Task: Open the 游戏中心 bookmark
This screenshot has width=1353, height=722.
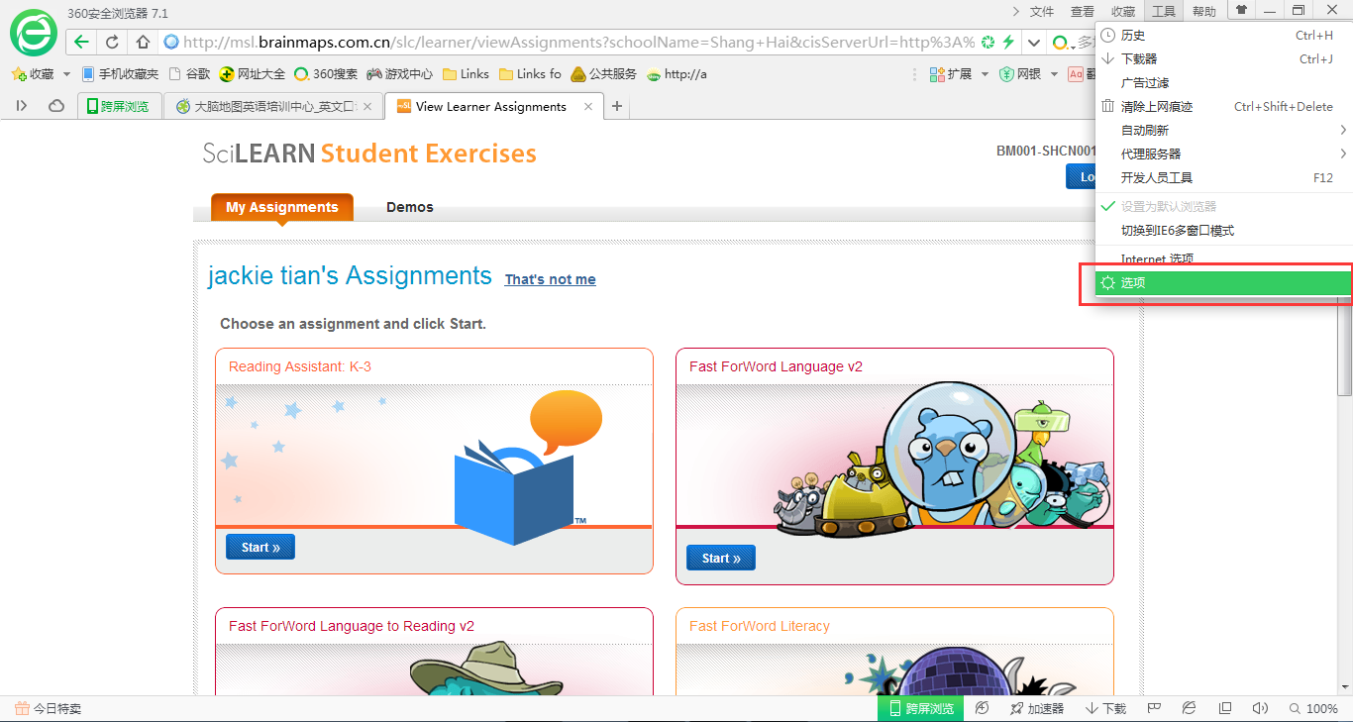Action: [400, 74]
